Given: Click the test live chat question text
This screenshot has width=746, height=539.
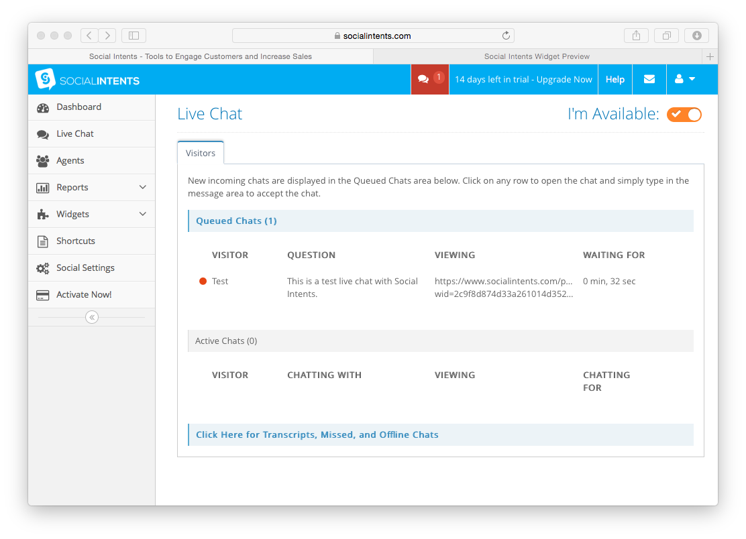Looking at the screenshot, I should (x=353, y=288).
